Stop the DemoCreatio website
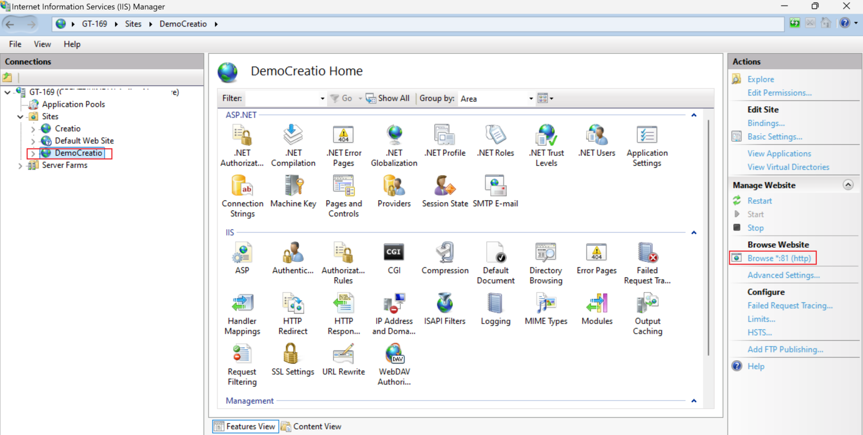Screen dimensions: 863x435 (x=755, y=228)
